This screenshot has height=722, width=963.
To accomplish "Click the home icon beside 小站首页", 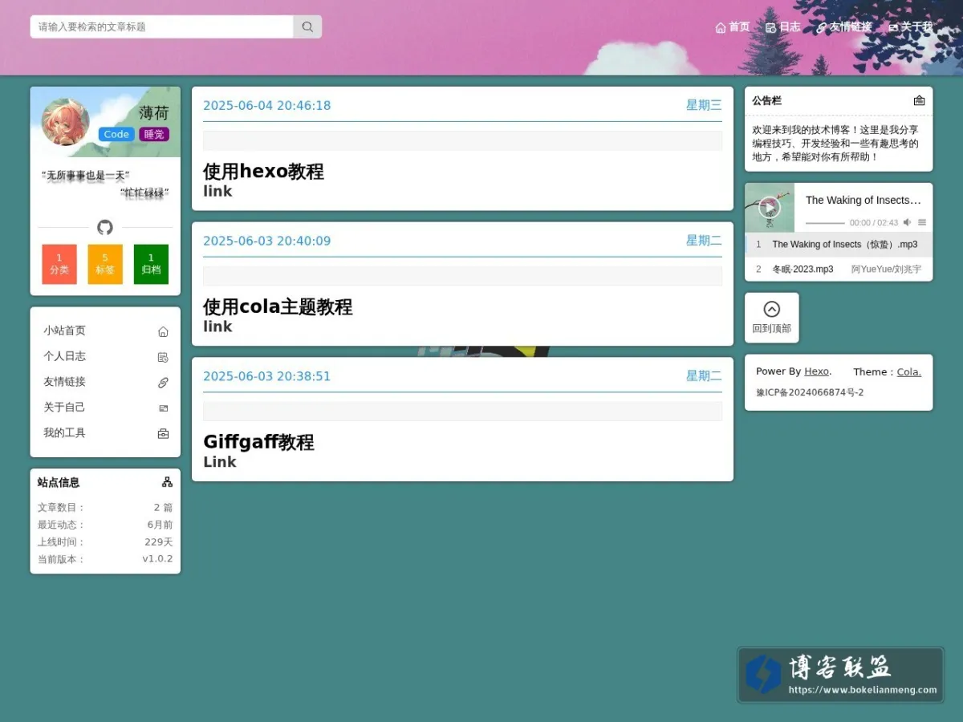I will pos(163,331).
